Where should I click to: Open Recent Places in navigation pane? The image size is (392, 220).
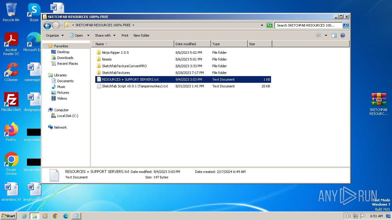click(68, 64)
